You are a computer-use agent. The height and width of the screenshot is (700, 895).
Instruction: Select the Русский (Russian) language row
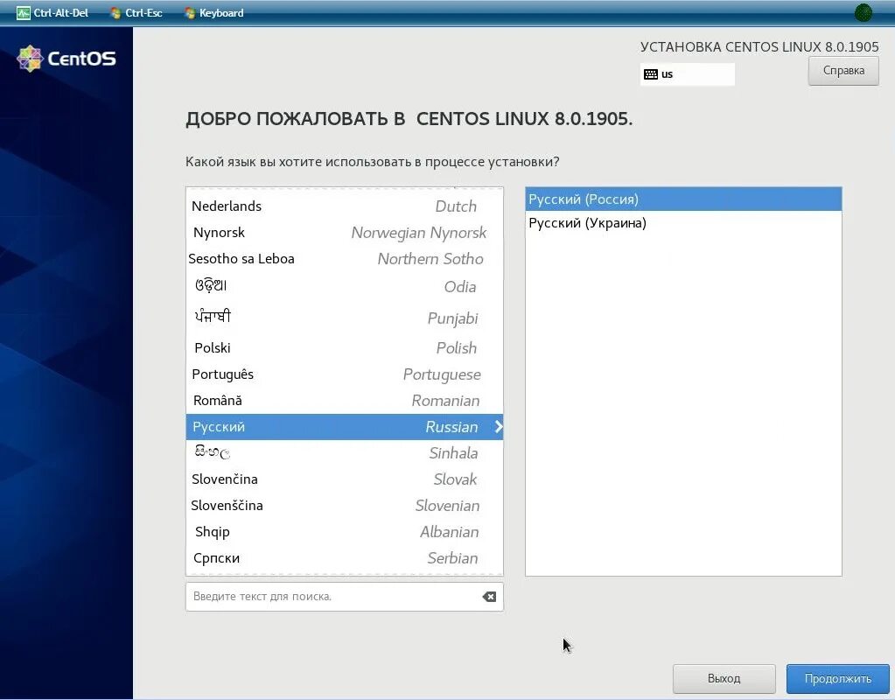(344, 426)
